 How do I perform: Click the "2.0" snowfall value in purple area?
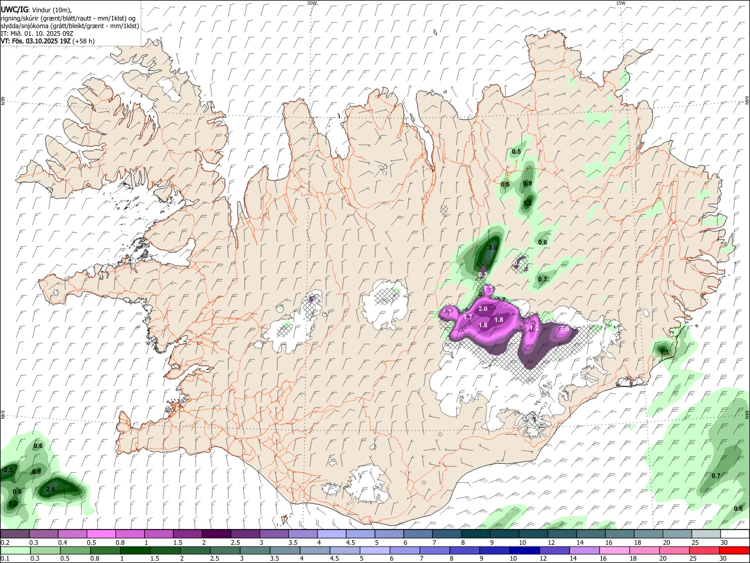click(483, 308)
